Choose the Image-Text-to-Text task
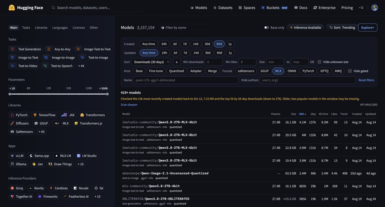 (94, 49)
